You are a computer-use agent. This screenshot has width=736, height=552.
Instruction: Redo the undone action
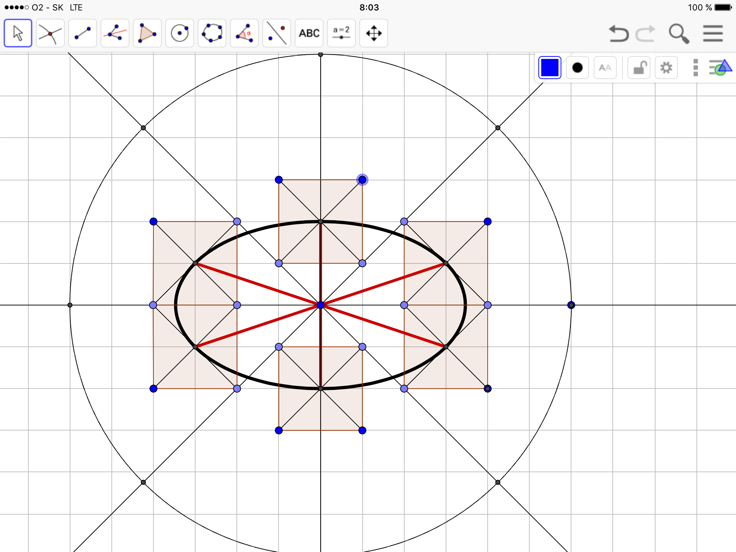coord(646,33)
